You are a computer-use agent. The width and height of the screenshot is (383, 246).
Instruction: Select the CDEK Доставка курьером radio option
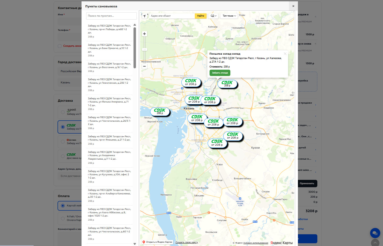tap(63, 156)
